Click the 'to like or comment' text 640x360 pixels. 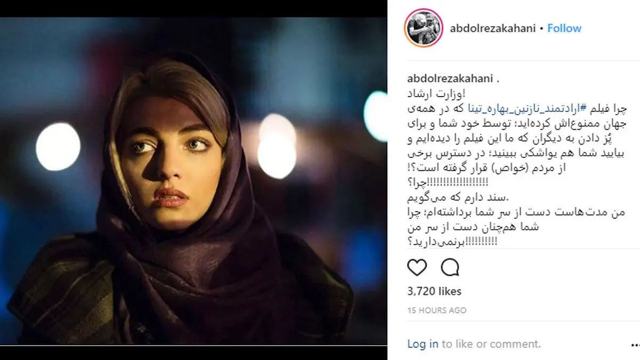coord(491,344)
